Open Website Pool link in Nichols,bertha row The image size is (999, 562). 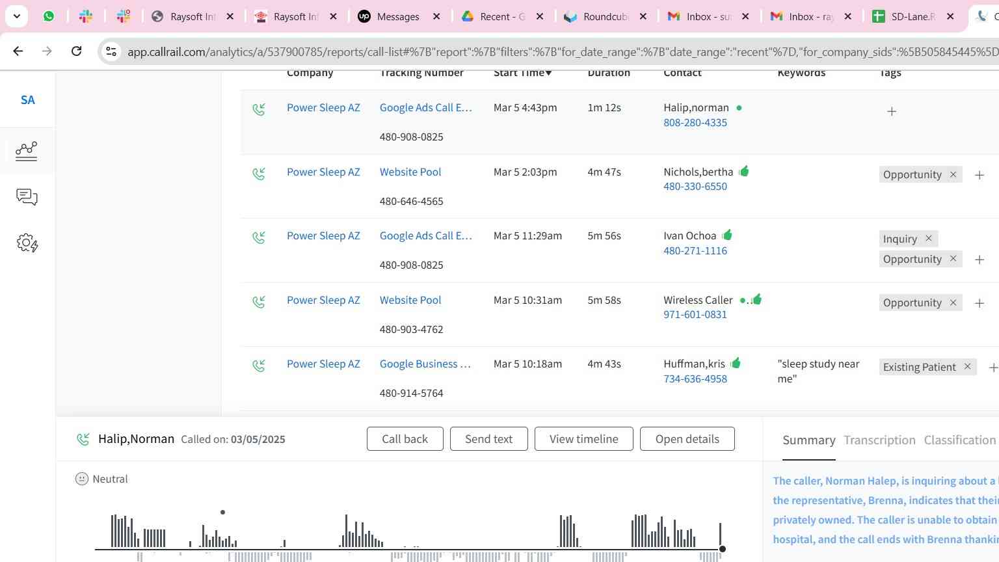tap(410, 172)
